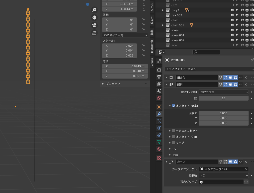Viewport: 254px width, 193px height.
Task: Expand the UV subpanel
Action: (170, 149)
